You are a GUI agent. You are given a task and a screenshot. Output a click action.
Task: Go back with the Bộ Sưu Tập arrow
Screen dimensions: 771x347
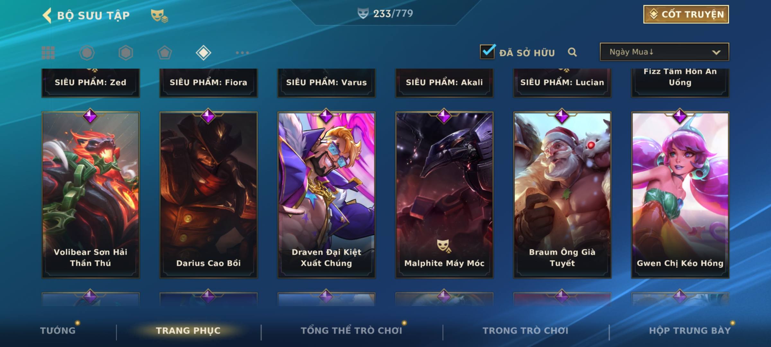[x=47, y=15]
